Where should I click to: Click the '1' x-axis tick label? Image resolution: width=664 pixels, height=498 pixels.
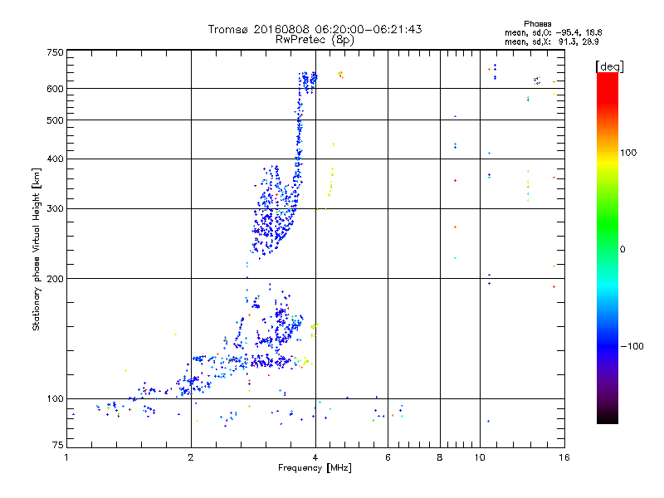tap(66, 457)
